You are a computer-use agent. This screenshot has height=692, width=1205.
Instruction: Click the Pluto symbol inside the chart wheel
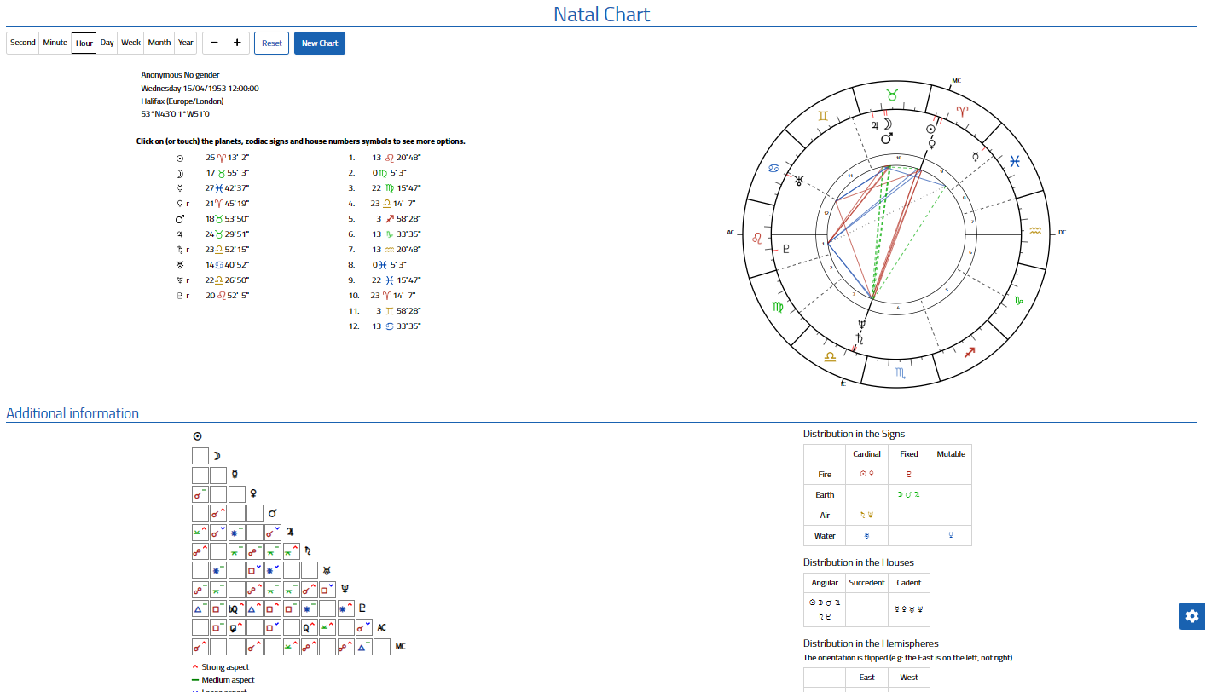coord(786,250)
